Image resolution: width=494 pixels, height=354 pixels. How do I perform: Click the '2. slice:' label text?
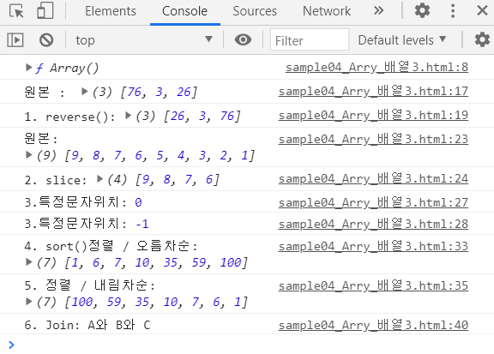56,180
